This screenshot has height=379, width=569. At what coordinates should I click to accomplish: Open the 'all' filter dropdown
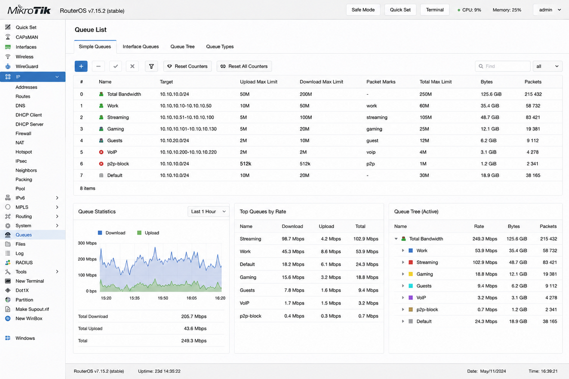coord(547,66)
